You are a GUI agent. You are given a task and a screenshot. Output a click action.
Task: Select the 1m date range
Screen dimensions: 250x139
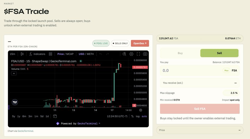(x=36, y=116)
